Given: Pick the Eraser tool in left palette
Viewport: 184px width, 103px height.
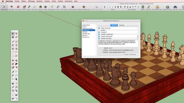Looking at the screenshot, I should 16,37.
